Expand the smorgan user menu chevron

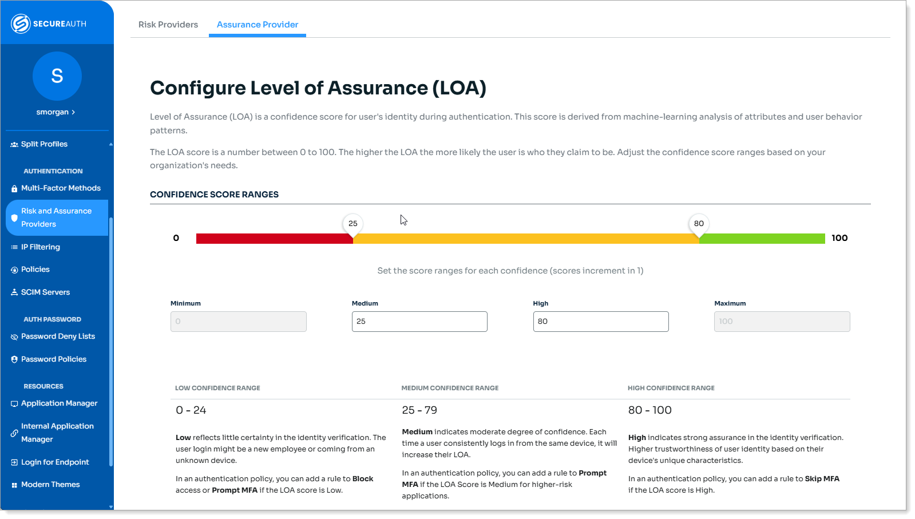tap(73, 112)
